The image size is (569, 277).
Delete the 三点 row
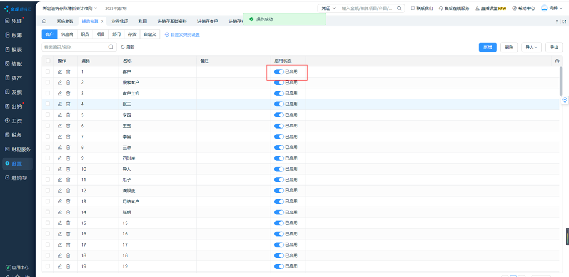(x=68, y=147)
